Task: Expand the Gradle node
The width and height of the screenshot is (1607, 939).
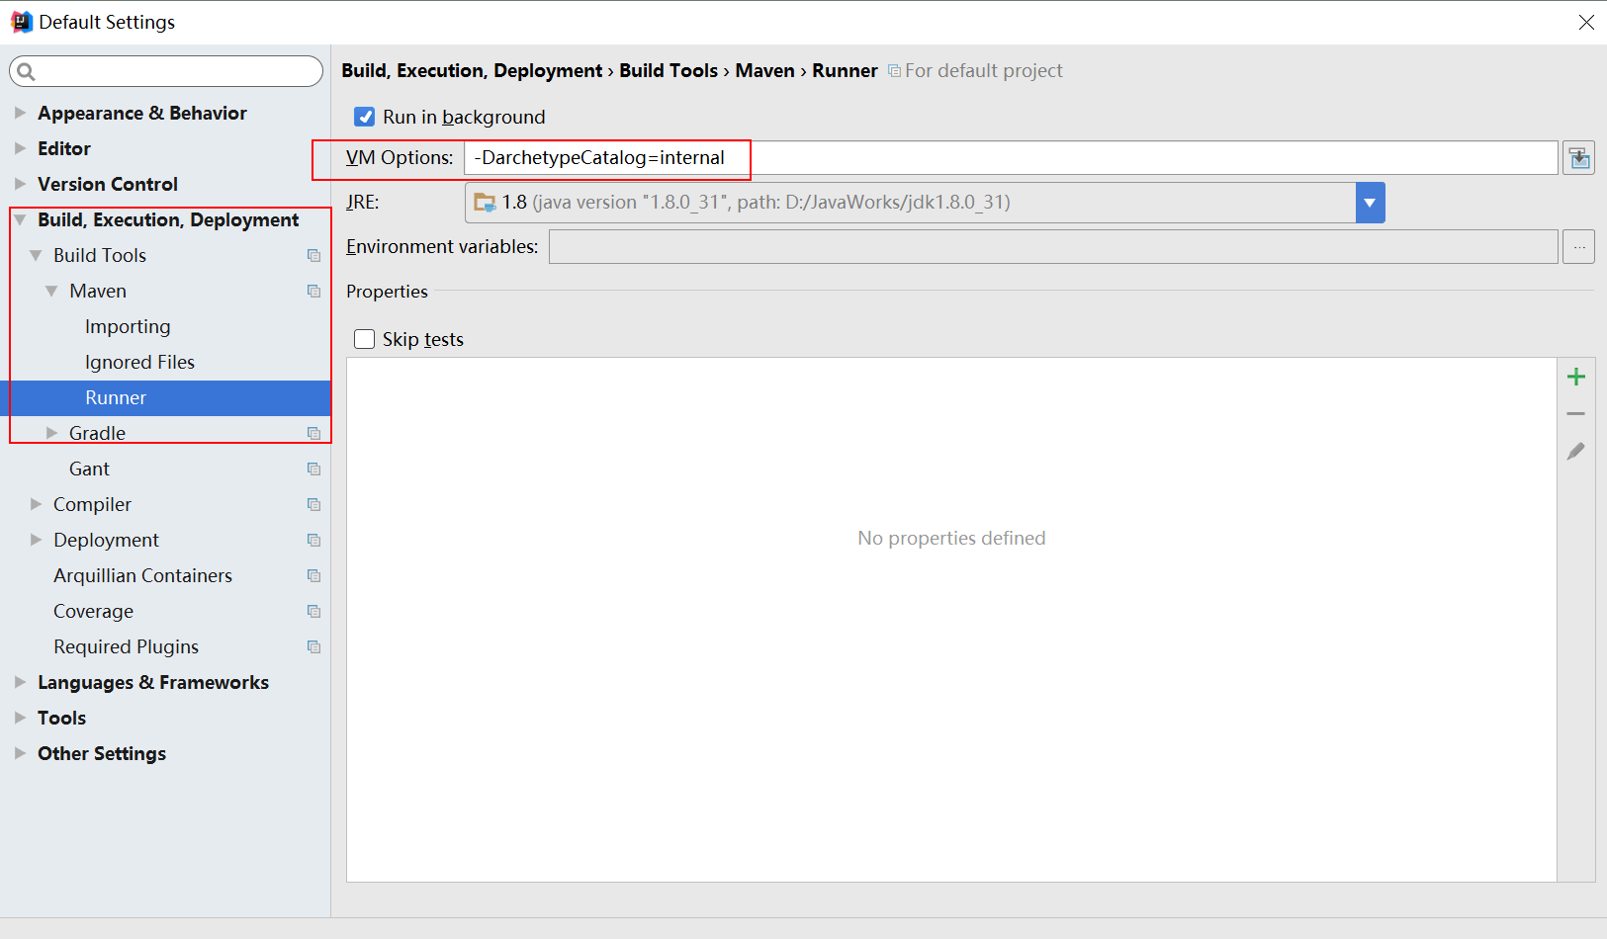Action: point(51,433)
